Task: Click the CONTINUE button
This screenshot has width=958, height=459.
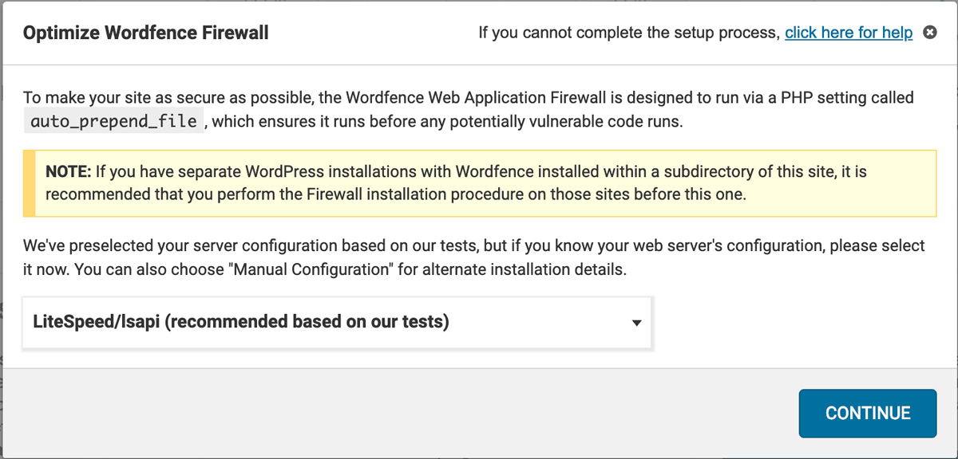Action: pyautogui.click(x=868, y=413)
